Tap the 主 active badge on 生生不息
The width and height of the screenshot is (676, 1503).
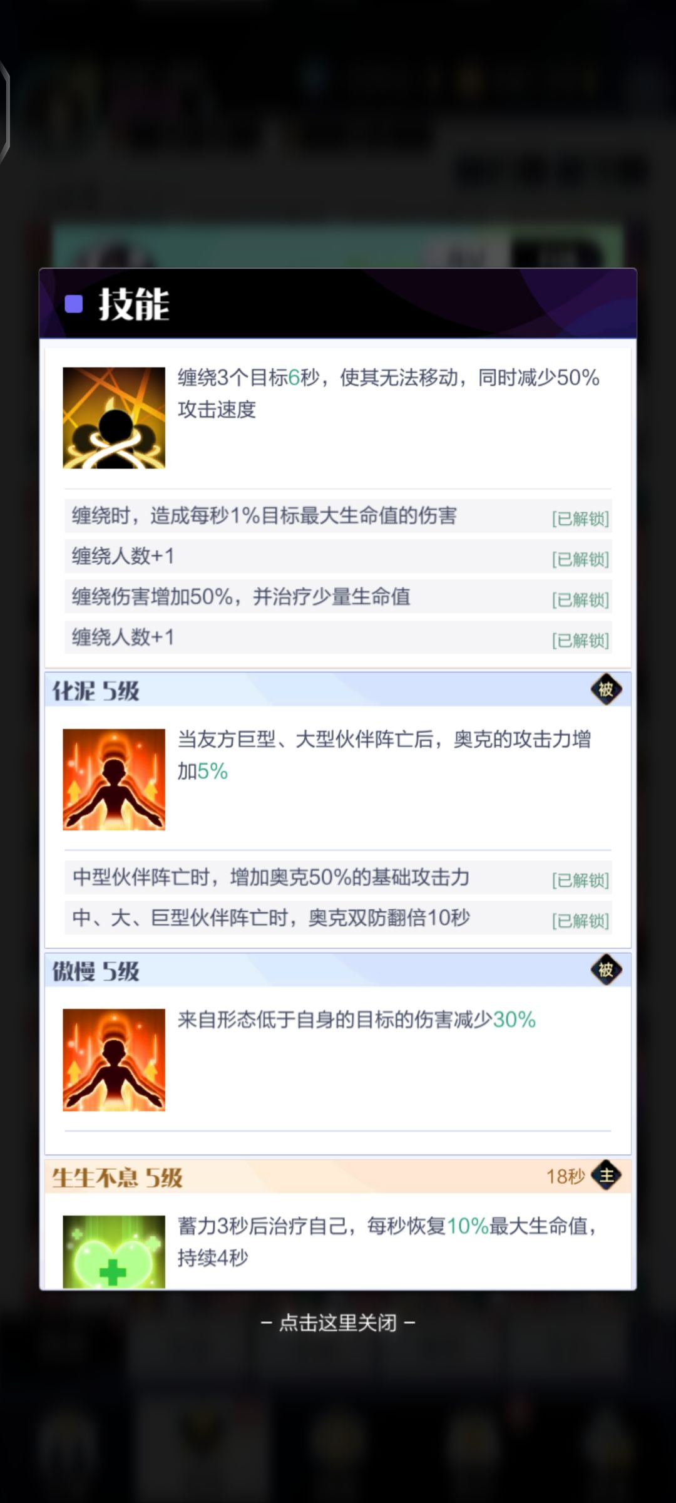(x=606, y=1175)
